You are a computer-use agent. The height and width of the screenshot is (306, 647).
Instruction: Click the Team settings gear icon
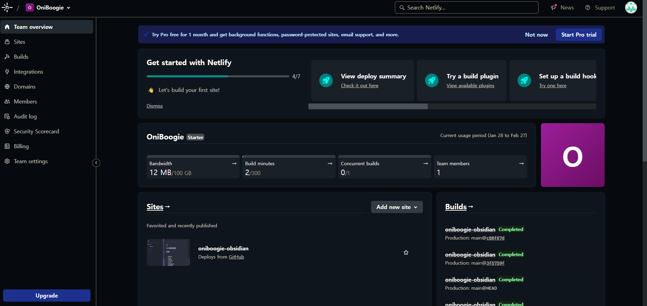(7, 161)
